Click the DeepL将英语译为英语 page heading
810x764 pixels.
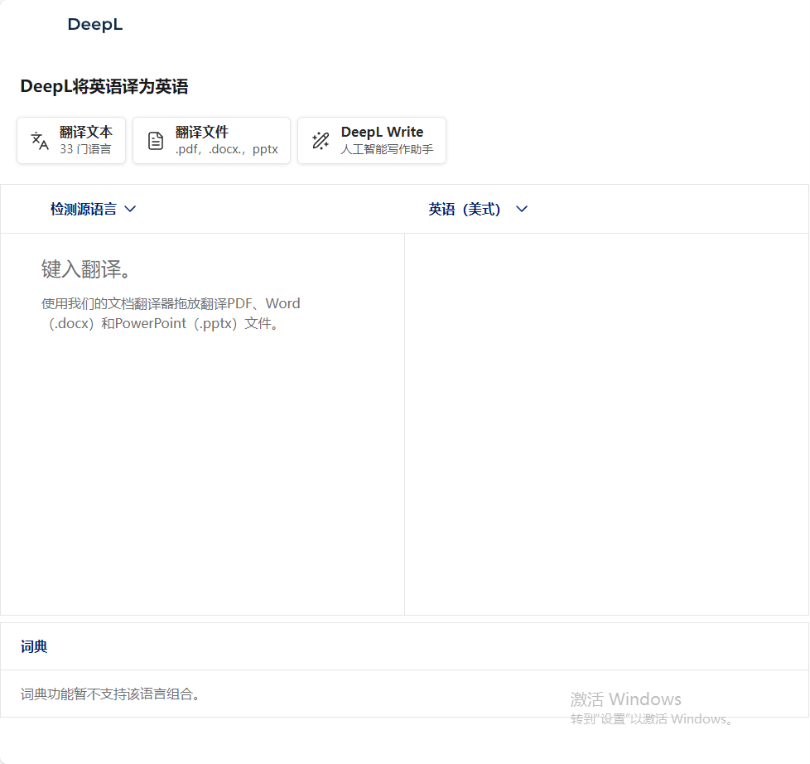click(x=104, y=86)
